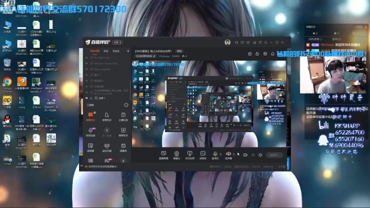Click the recycle bin desktop icon
The image size is (370, 208).
click(7, 65)
